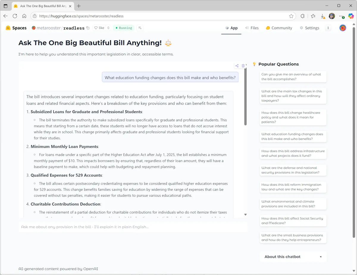Image resolution: width=357 pixels, height=275 pixels.
Task: Go to the Community tab
Action: click(279, 28)
